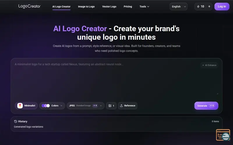Go to Image to Logo page

(86, 7)
